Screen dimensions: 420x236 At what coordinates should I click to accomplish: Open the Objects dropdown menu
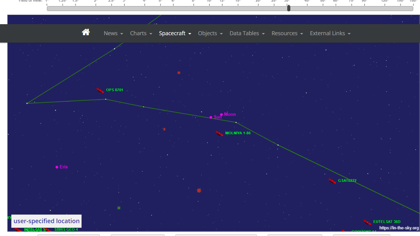point(210,33)
